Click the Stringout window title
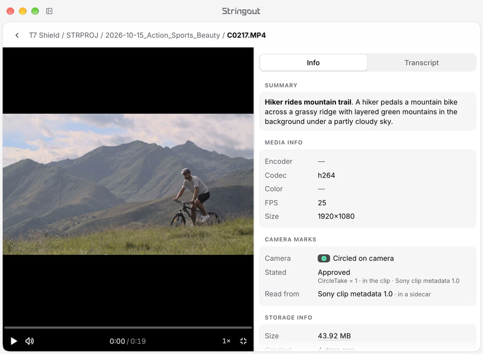Image resolution: width=483 pixels, height=354 pixels. click(241, 11)
